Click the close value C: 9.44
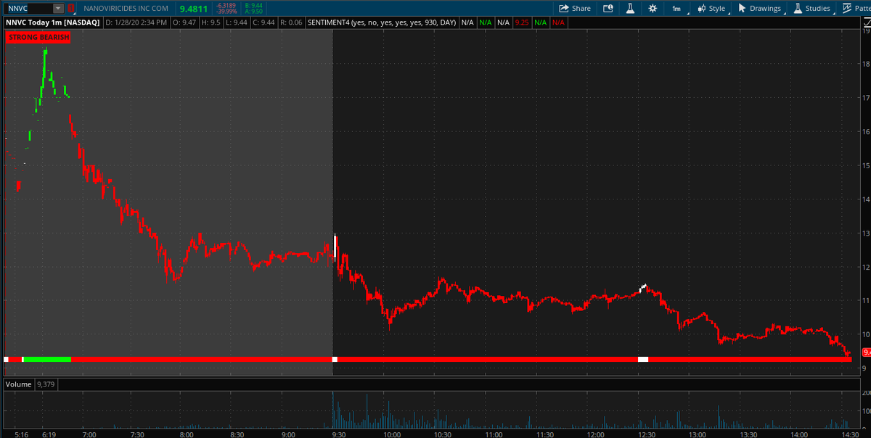Viewport: 871px width, 438px height. 263,22
